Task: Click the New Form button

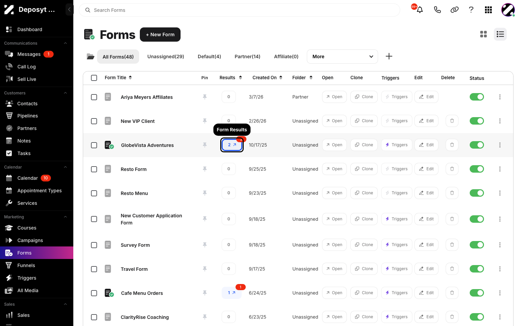Action: 160,35
